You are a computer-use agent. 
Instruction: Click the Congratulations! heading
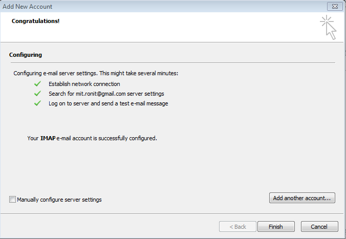tap(35, 21)
